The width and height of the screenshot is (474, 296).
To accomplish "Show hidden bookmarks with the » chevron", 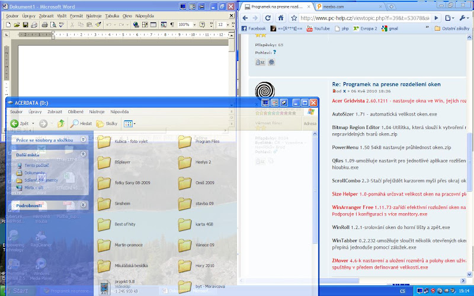I will coord(427,28).
